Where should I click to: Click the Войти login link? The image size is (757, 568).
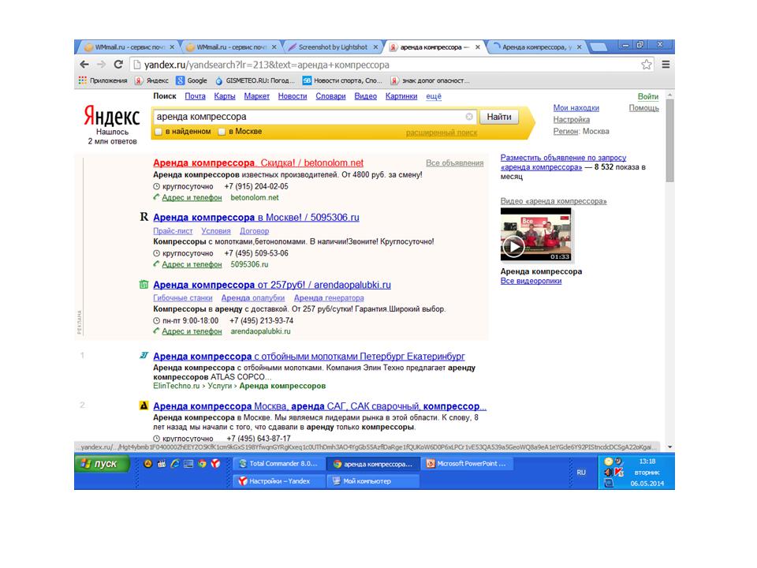(648, 96)
